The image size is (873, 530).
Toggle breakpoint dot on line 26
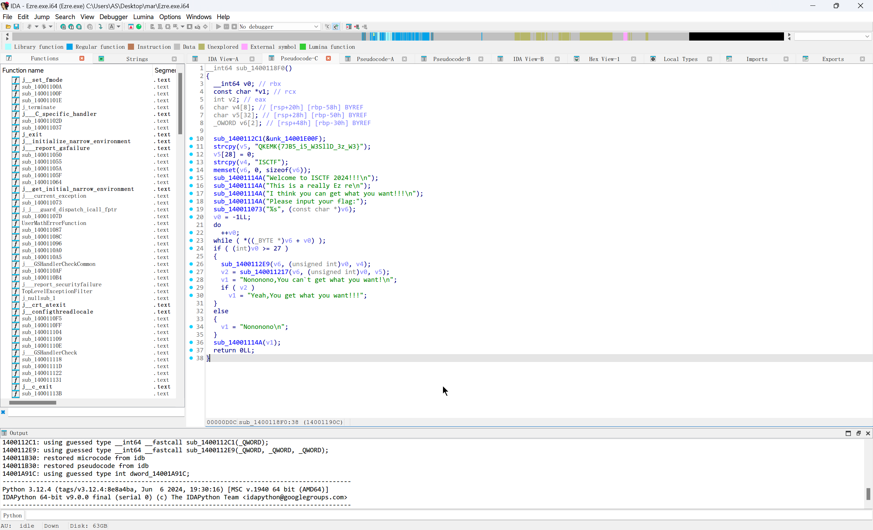click(x=191, y=264)
